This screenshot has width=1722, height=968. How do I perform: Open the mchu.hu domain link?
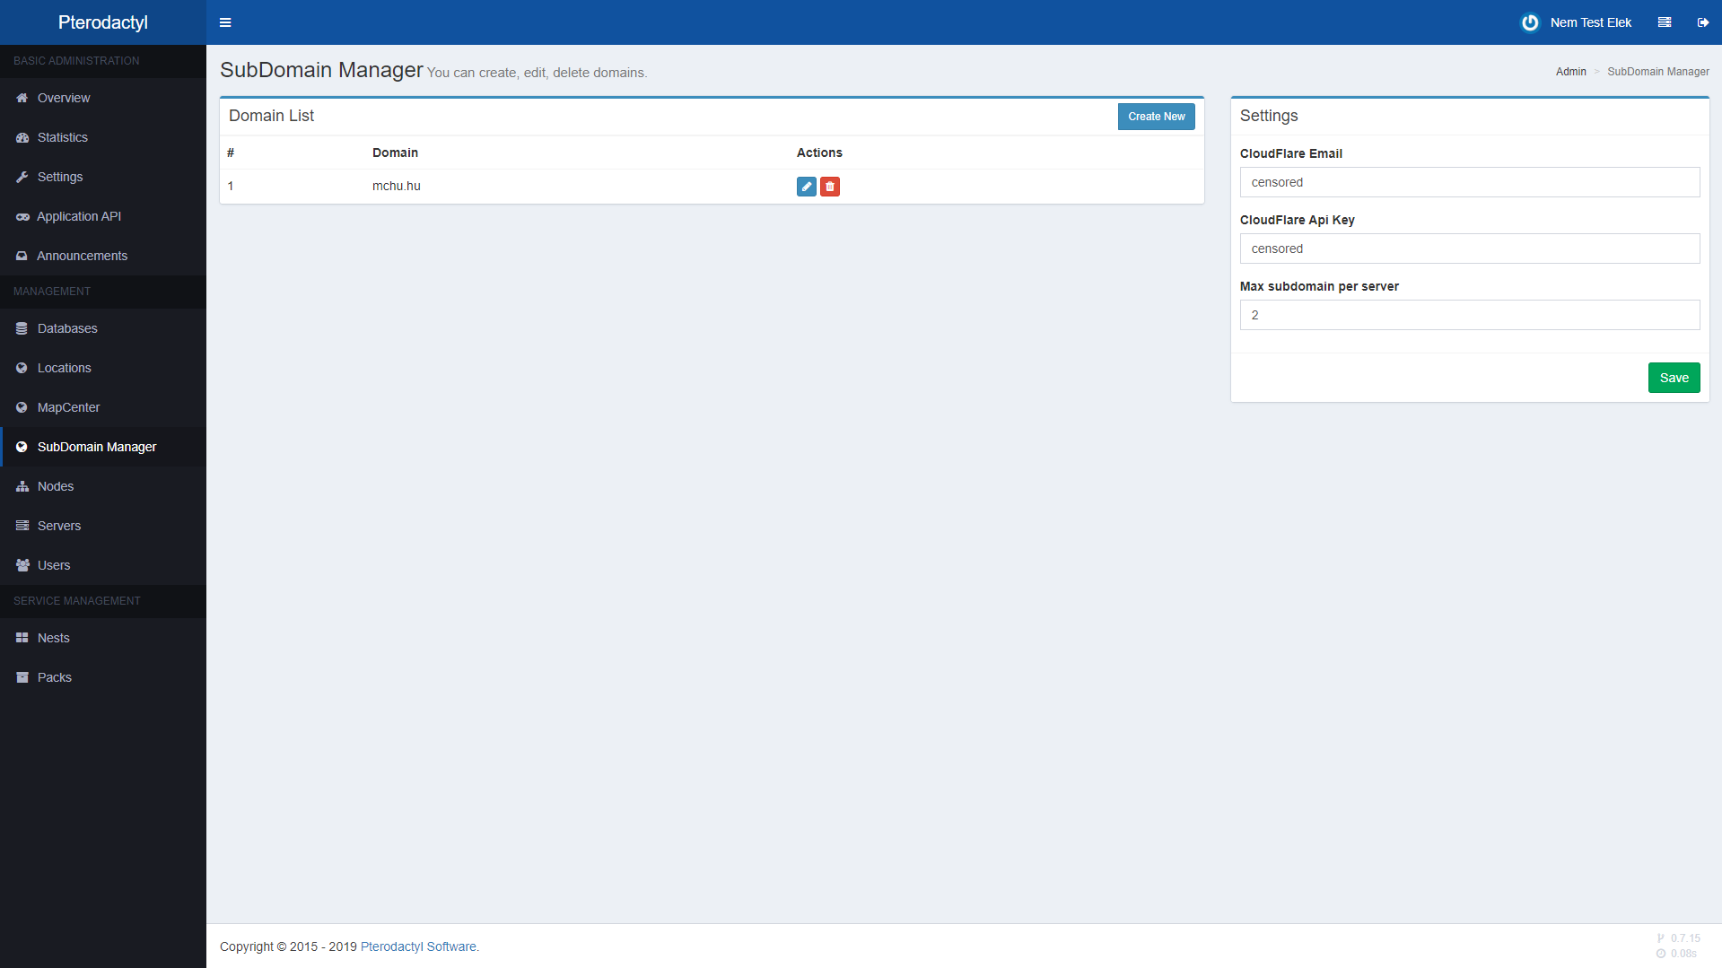(397, 187)
